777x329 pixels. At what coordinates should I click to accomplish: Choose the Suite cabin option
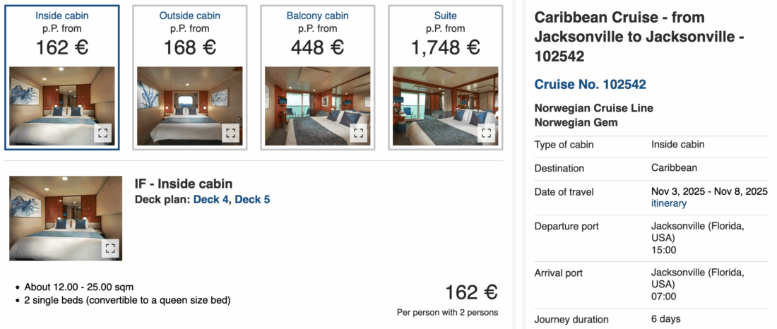(445, 16)
